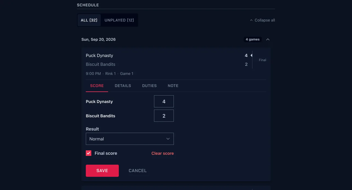352x190 pixels.
Task: Click the Collapse all link
Action: (262, 20)
